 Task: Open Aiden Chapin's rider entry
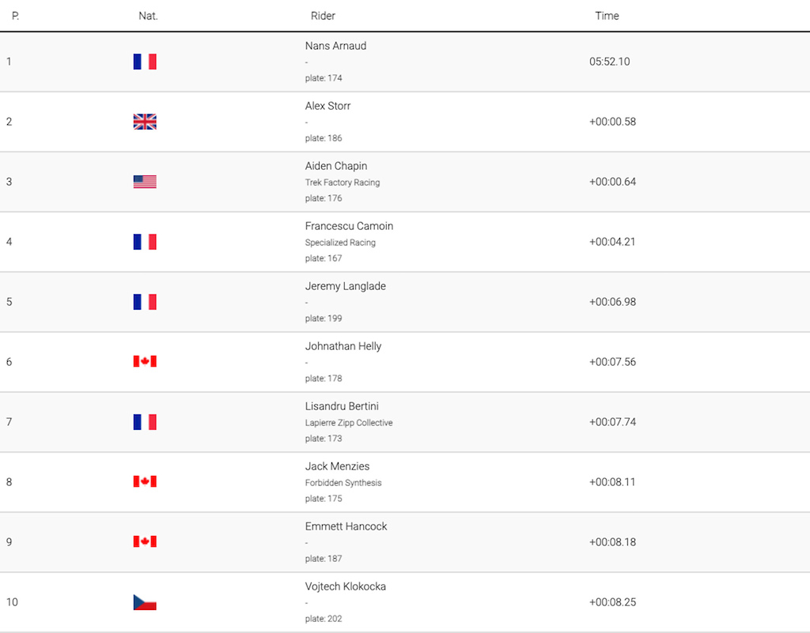336,166
